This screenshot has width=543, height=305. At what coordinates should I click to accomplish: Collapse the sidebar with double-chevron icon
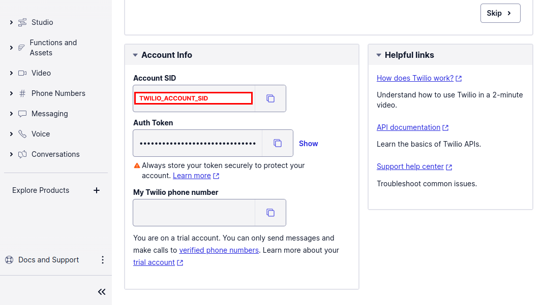click(x=102, y=292)
